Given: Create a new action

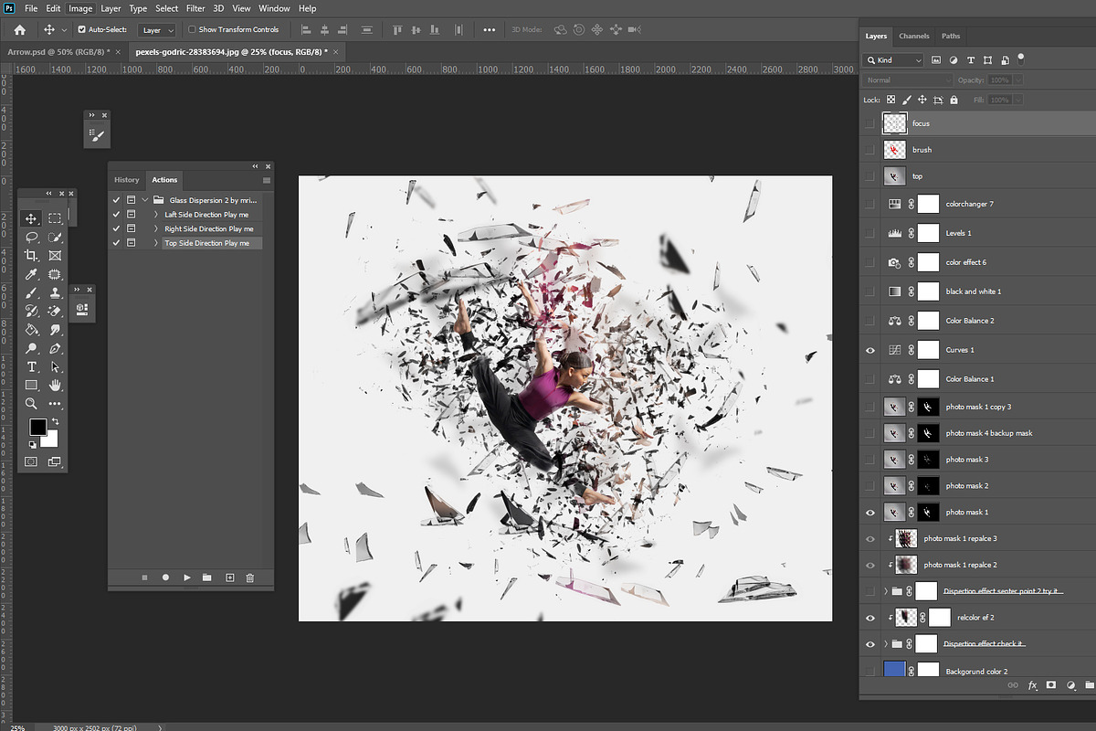Looking at the screenshot, I should click(229, 577).
